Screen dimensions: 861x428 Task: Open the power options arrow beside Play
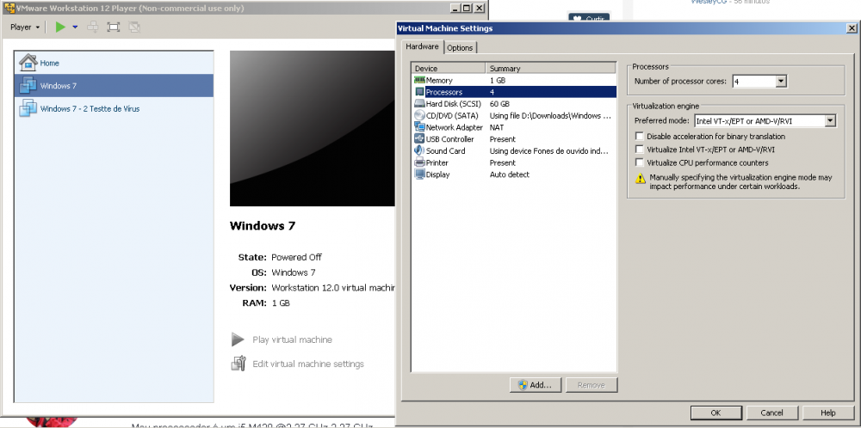point(75,27)
